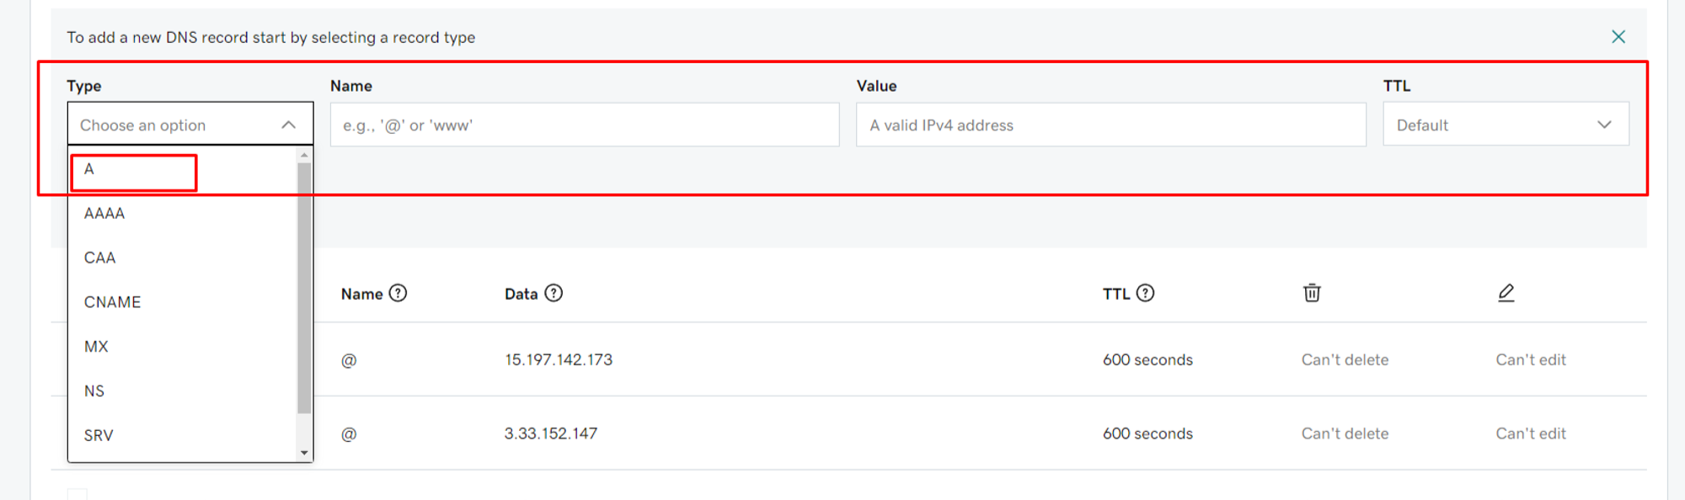Click the Value IPv4 address field
1685x500 pixels.
(x=1111, y=125)
